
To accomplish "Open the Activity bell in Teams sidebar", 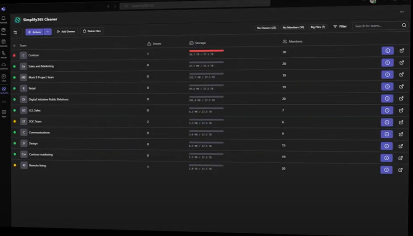I will (4, 19).
